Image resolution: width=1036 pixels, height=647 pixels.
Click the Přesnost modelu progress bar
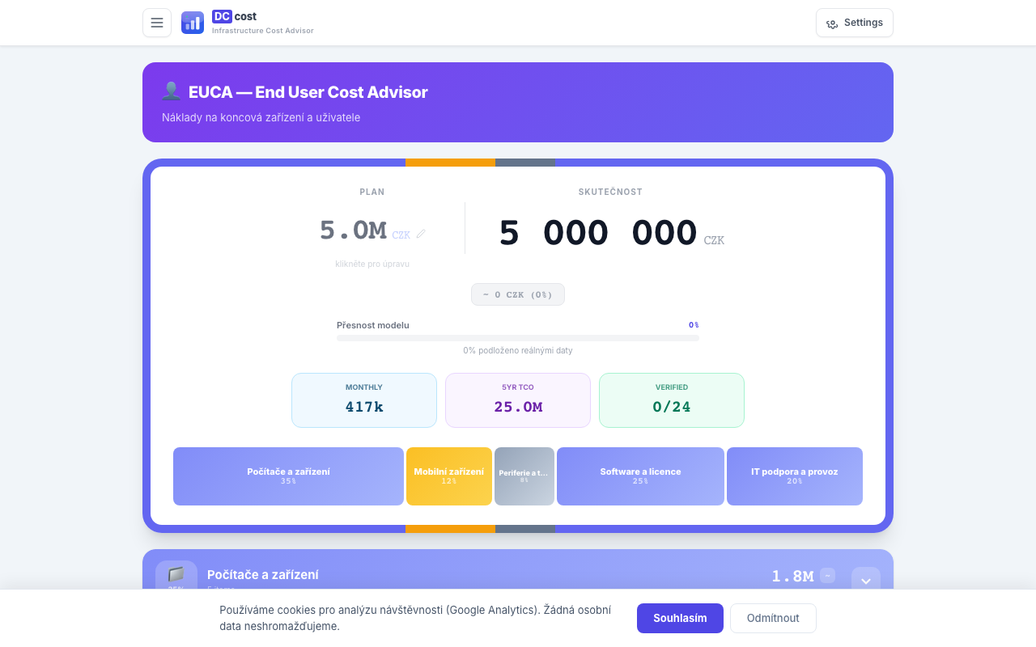tap(518, 338)
